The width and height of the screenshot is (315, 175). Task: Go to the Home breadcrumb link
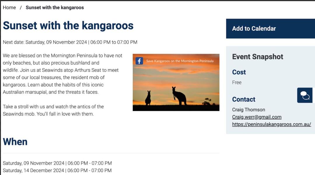[9, 8]
